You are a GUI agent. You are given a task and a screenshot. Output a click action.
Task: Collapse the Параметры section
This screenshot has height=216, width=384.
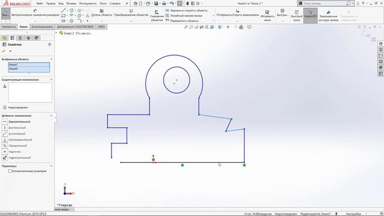51,166
